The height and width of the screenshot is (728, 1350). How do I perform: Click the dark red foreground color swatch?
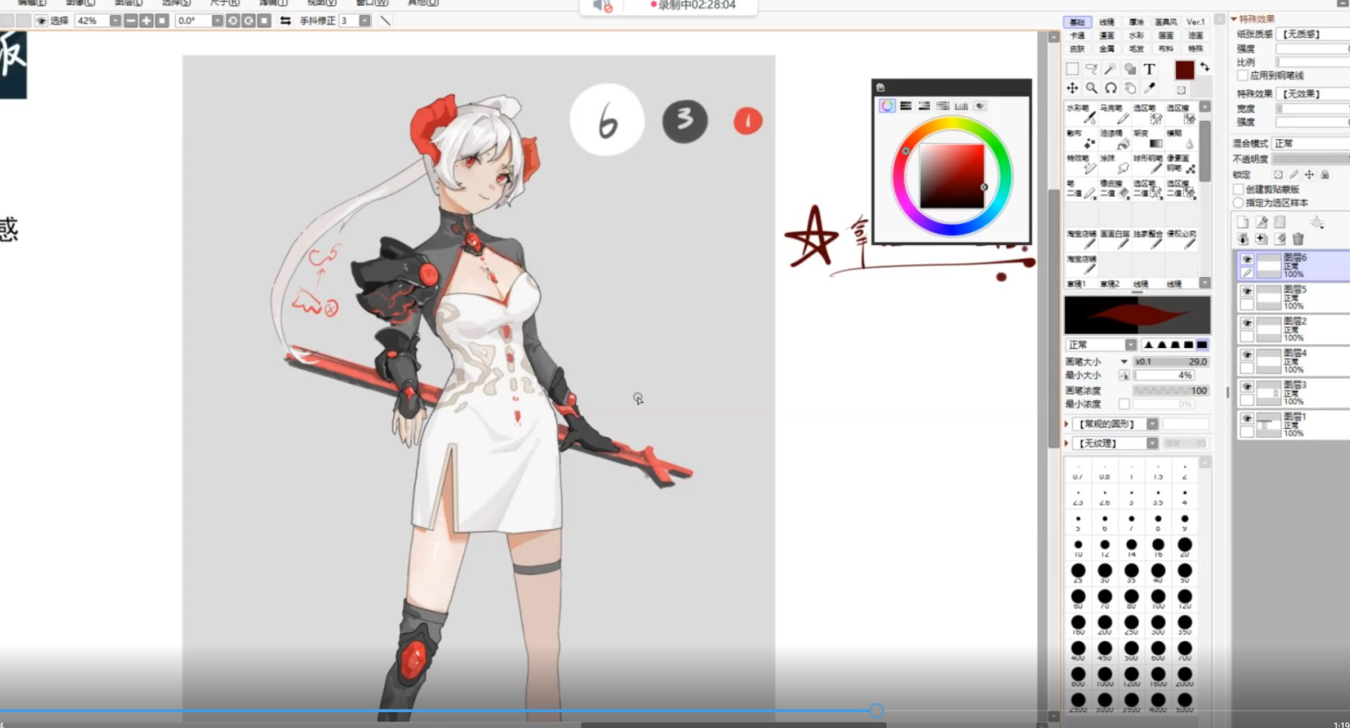click(x=1184, y=70)
